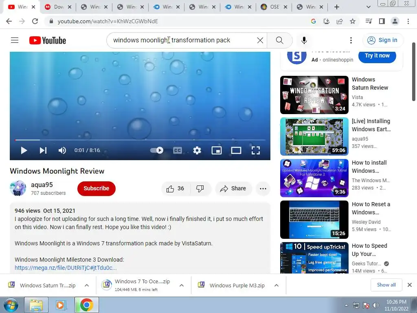Image resolution: width=417 pixels, height=313 pixels.
Task: Open the YouTube hamburger guide menu
Action: (15, 40)
